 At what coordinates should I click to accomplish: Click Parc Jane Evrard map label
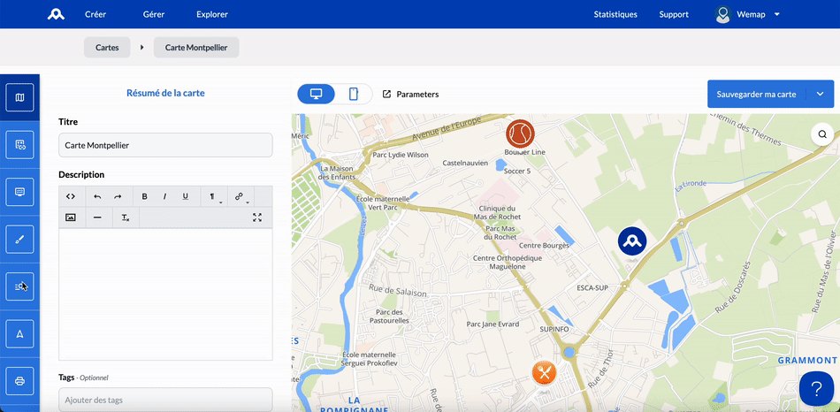coord(493,324)
